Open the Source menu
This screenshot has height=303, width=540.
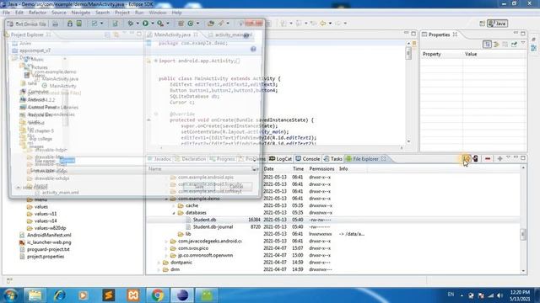point(59,13)
